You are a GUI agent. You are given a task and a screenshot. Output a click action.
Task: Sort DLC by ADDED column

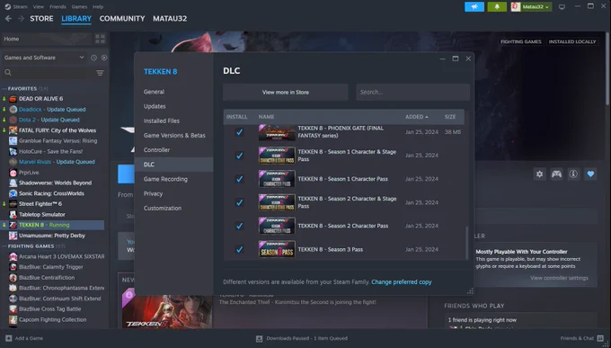(417, 117)
